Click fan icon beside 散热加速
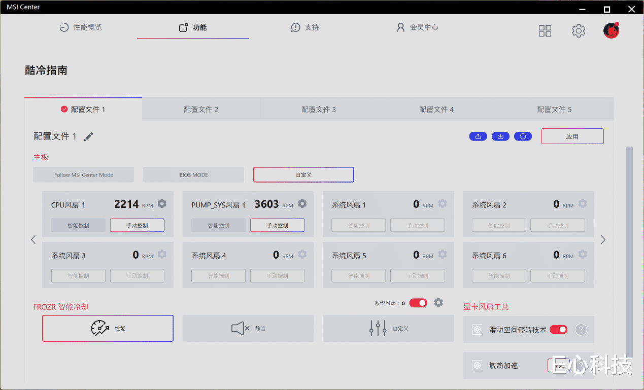644x390 pixels. pyautogui.click(x=477, y=365)
